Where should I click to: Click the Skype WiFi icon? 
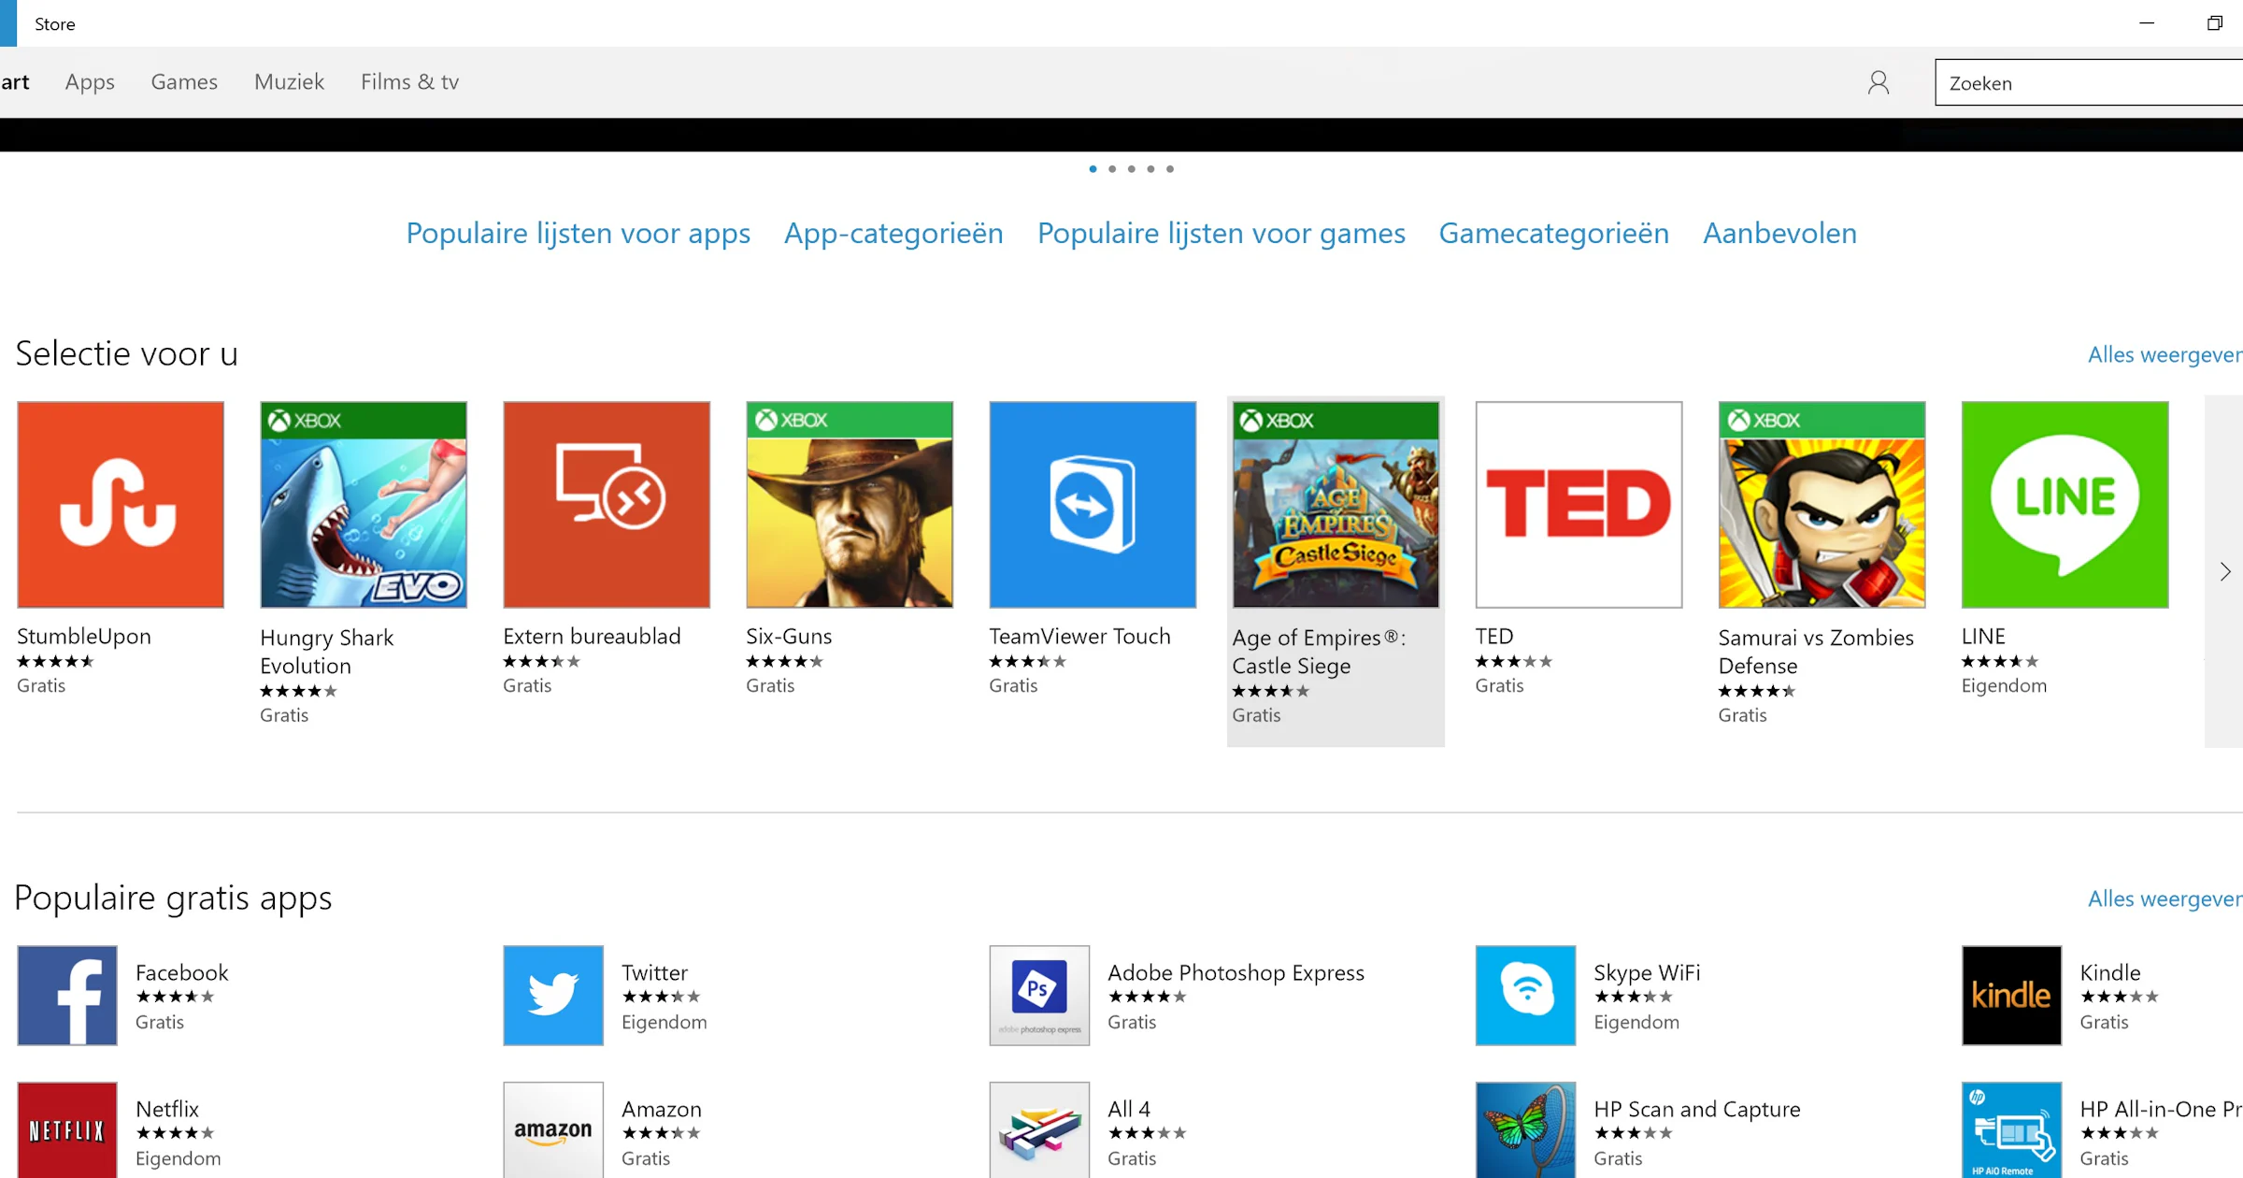click(x=1525, y=995)
